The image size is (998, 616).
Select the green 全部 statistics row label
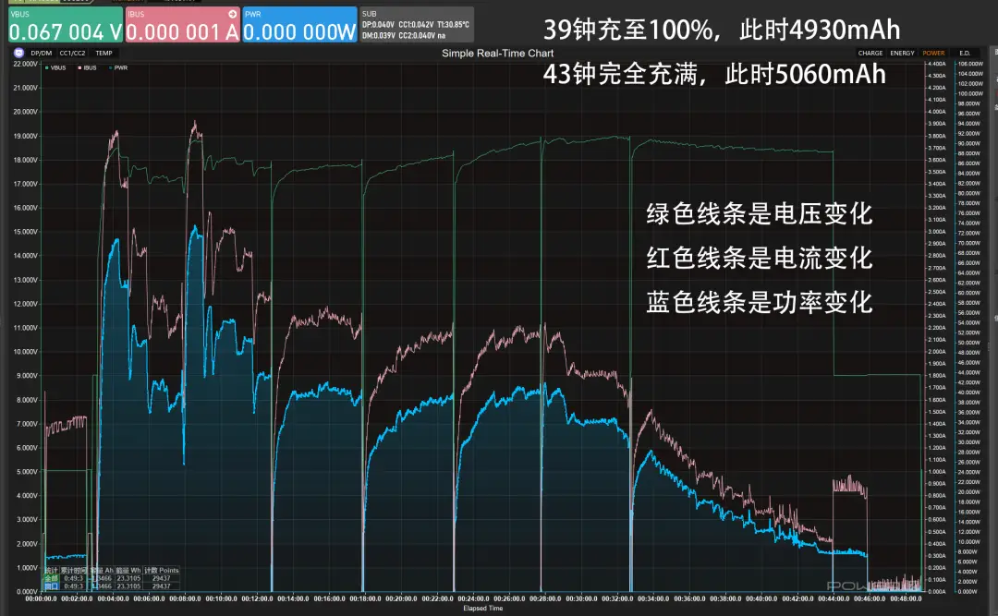(x=51, y=578)
